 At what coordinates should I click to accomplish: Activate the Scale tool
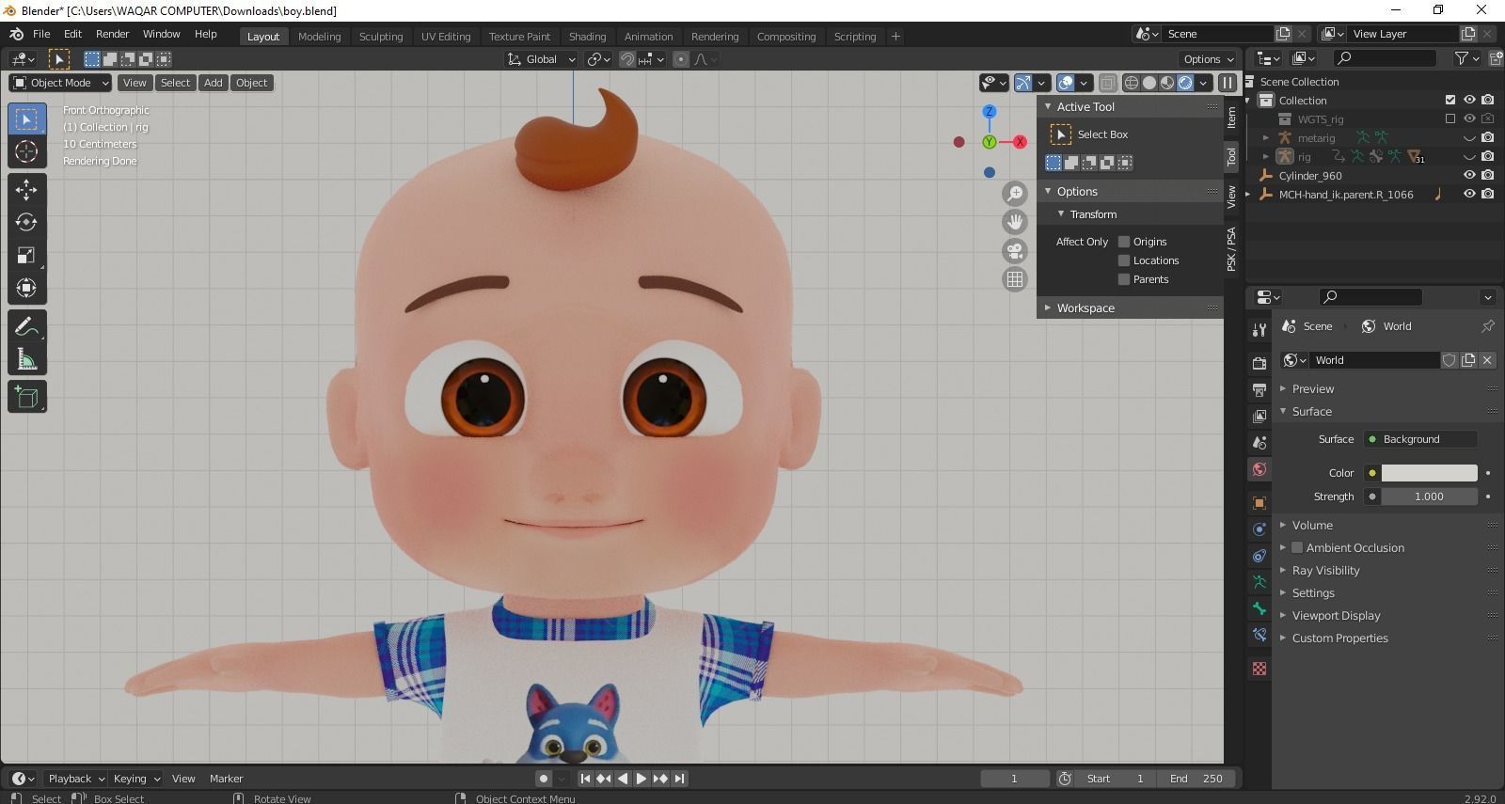(x=26, y=255)
